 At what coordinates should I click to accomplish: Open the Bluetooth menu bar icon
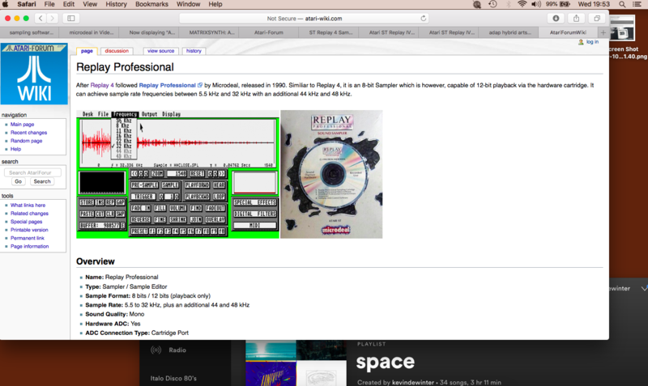tap(509, 4)
